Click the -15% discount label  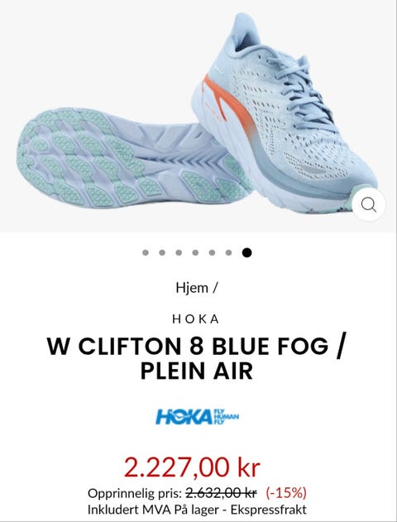coord(286,493)
